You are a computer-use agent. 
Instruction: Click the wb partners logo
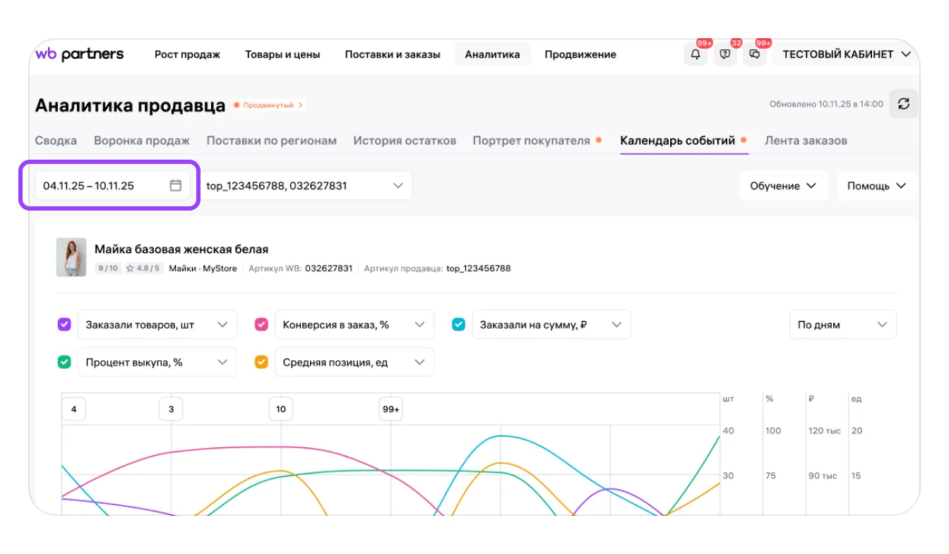pos(79,54)
